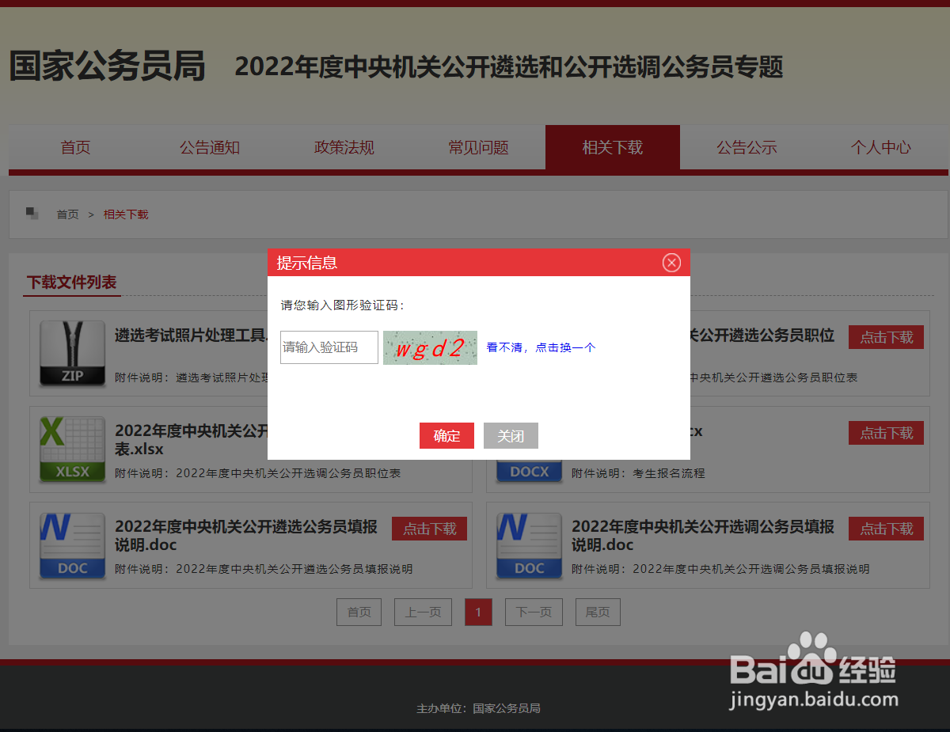Click the breadcrumb squares icon
The width and height of the screenshot is (950, 732).
pos(32,214)
